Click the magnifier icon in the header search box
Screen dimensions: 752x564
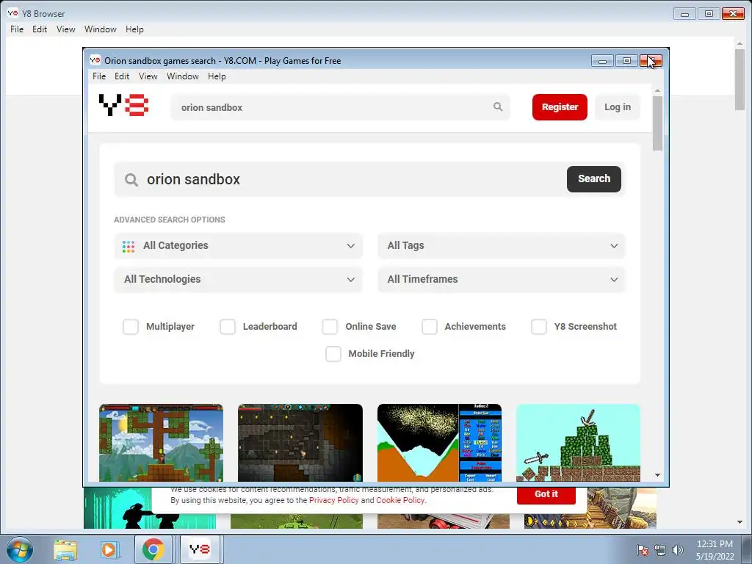tap(498, 106)
